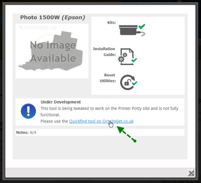Image resolution: width=201 pixels, height=183 pixels.
Task: Click the Kits label
Action: pos(112,22)
